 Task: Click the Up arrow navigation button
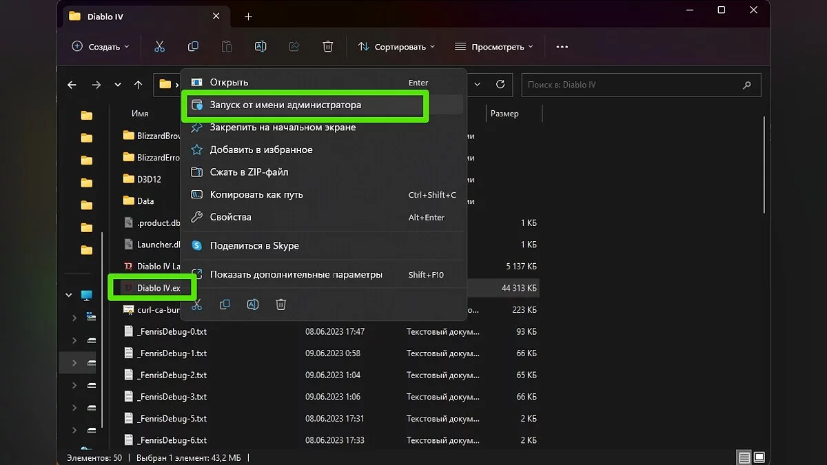[x=138, y=85]
